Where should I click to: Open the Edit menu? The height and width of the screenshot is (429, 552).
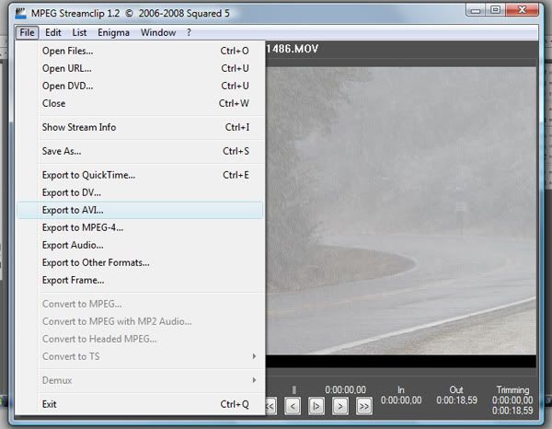[53, 32]
